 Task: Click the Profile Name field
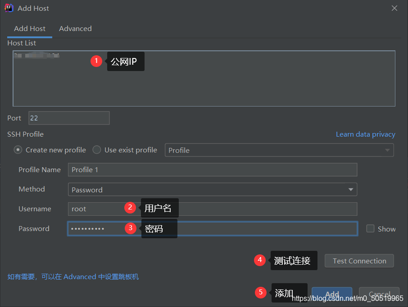(212, 169)
